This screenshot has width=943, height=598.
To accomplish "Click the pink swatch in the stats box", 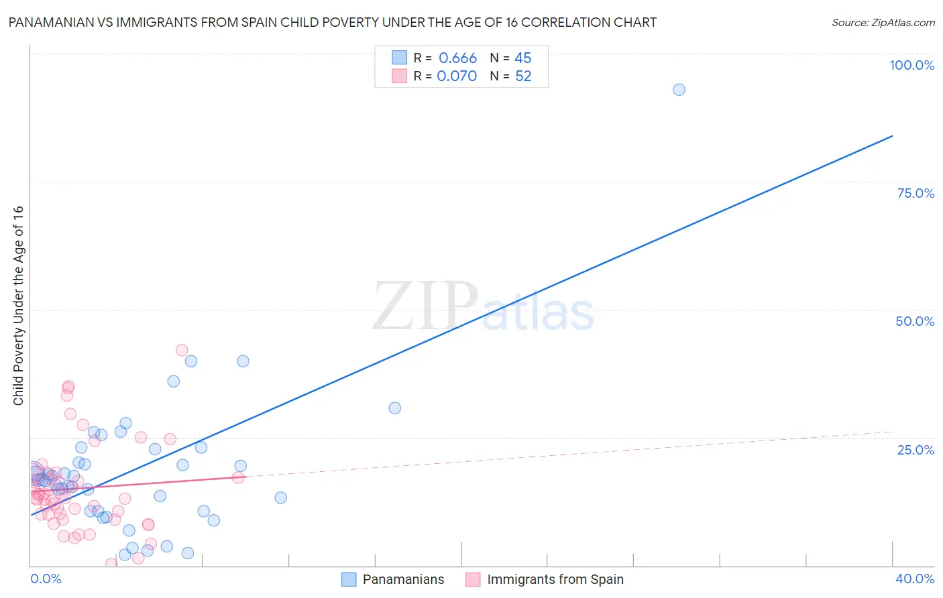I will coord(400,76).
